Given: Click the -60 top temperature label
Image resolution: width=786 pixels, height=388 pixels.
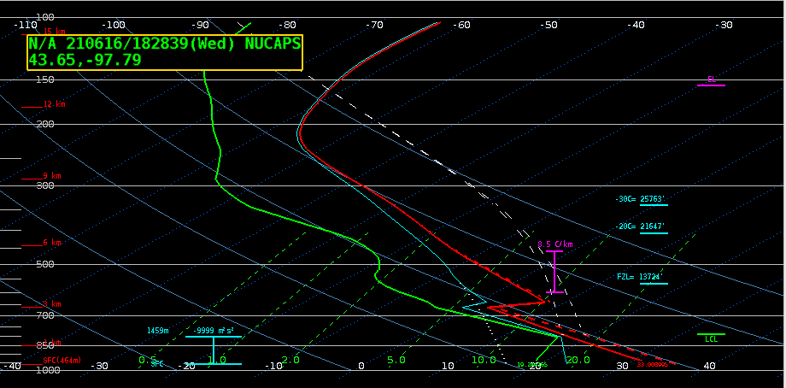Looking at the screenshot, I should pos(461,25).
